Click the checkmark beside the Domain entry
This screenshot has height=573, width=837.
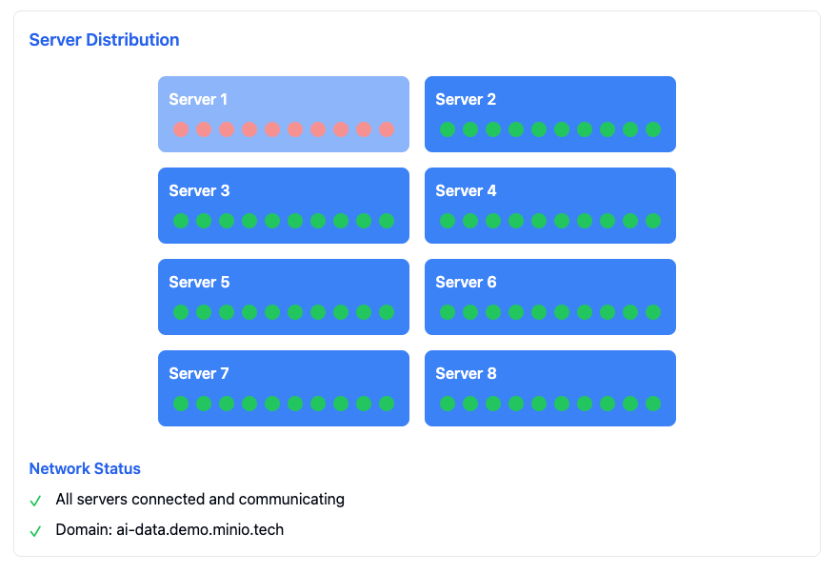click(x=37, y=530)
